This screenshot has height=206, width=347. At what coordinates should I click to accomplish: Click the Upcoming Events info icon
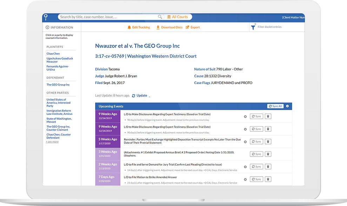(287, 106)
